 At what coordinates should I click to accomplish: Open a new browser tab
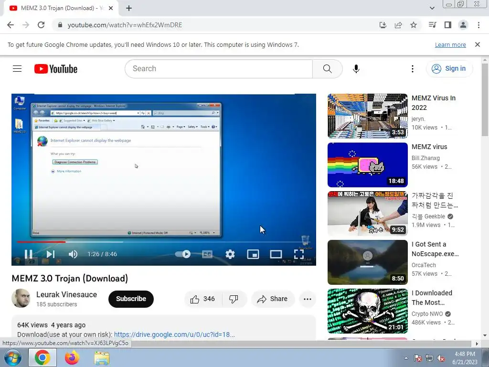click(129, 8)
